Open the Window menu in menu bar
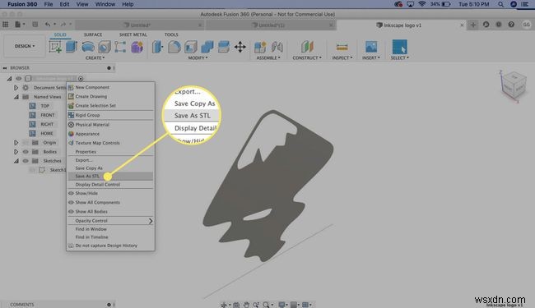Image resolution: width=535 pixels, height=308 pixels. coord(105,4)
